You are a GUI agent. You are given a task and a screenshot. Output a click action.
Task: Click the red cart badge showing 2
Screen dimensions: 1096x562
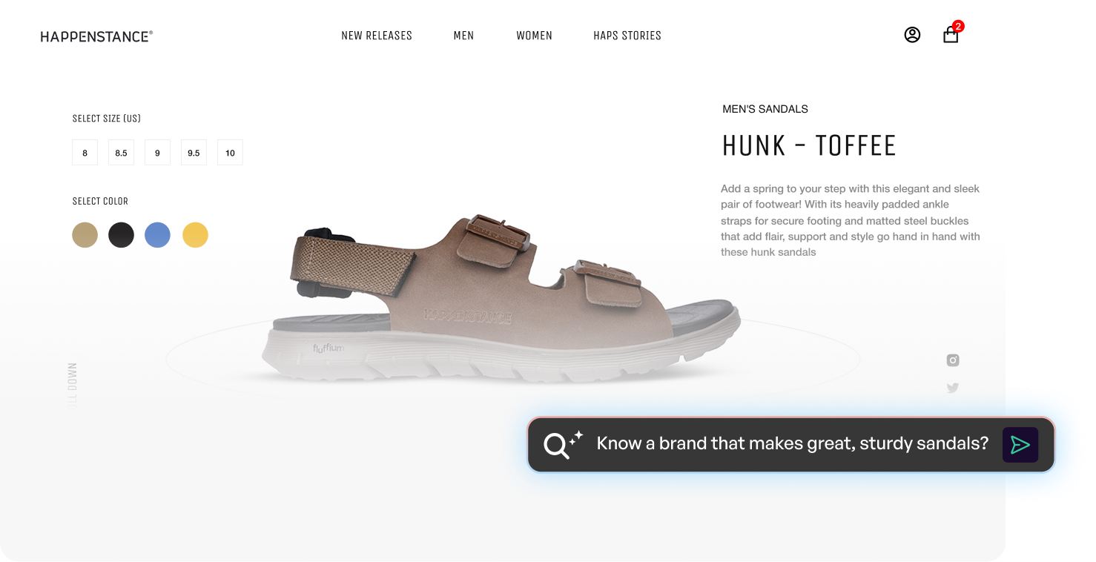point(958,26)
